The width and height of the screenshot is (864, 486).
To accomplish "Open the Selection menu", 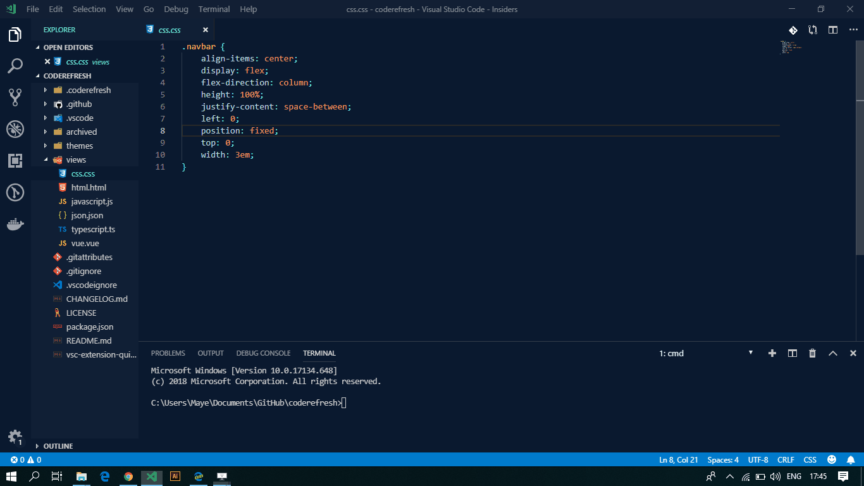I will [x=89, y=9].
